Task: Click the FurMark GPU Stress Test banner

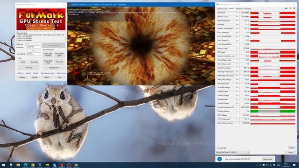Action: click(41, 19)
